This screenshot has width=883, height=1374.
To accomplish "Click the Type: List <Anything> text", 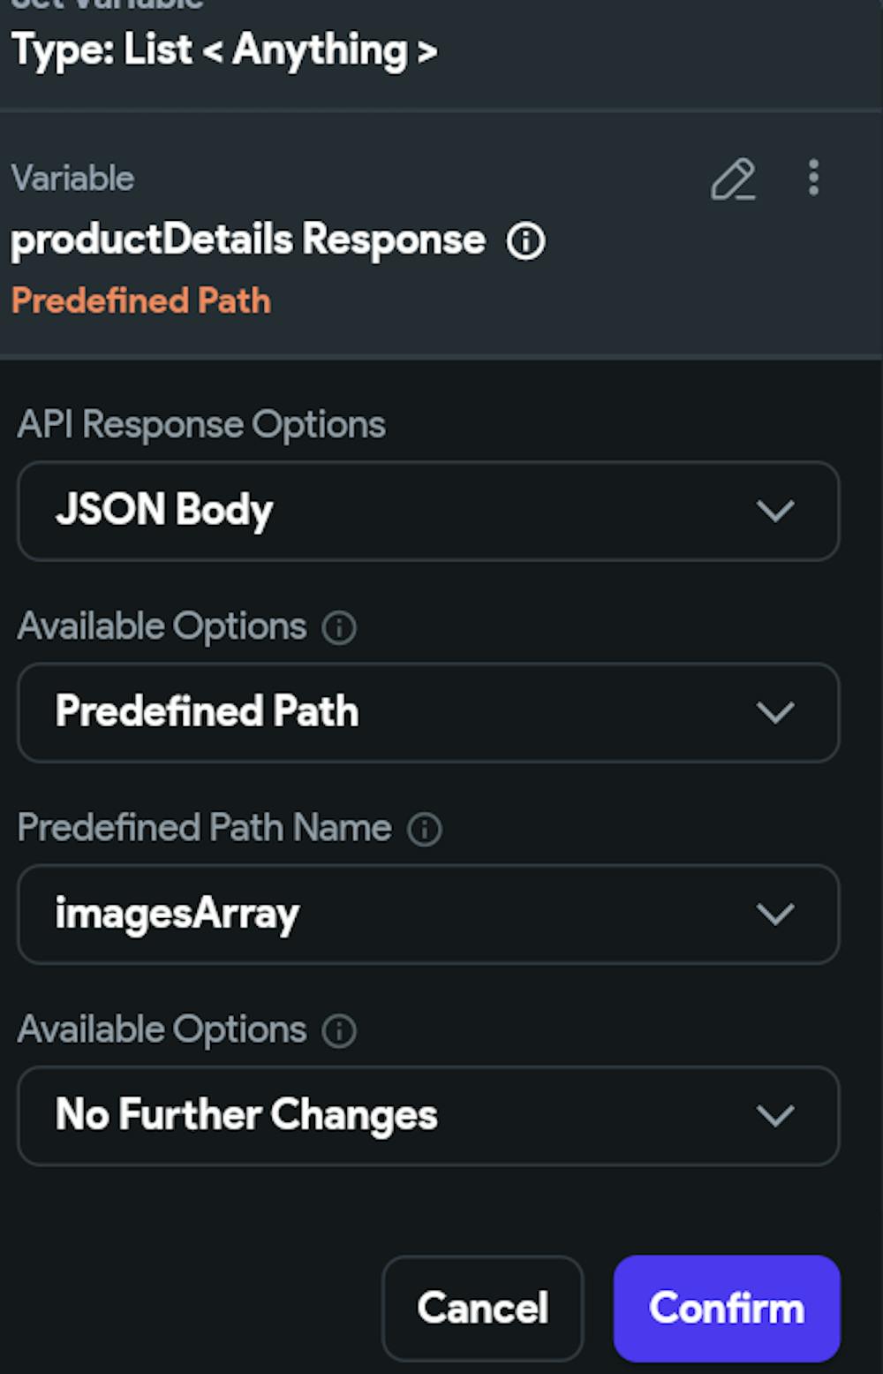I will tap(224, 50).
